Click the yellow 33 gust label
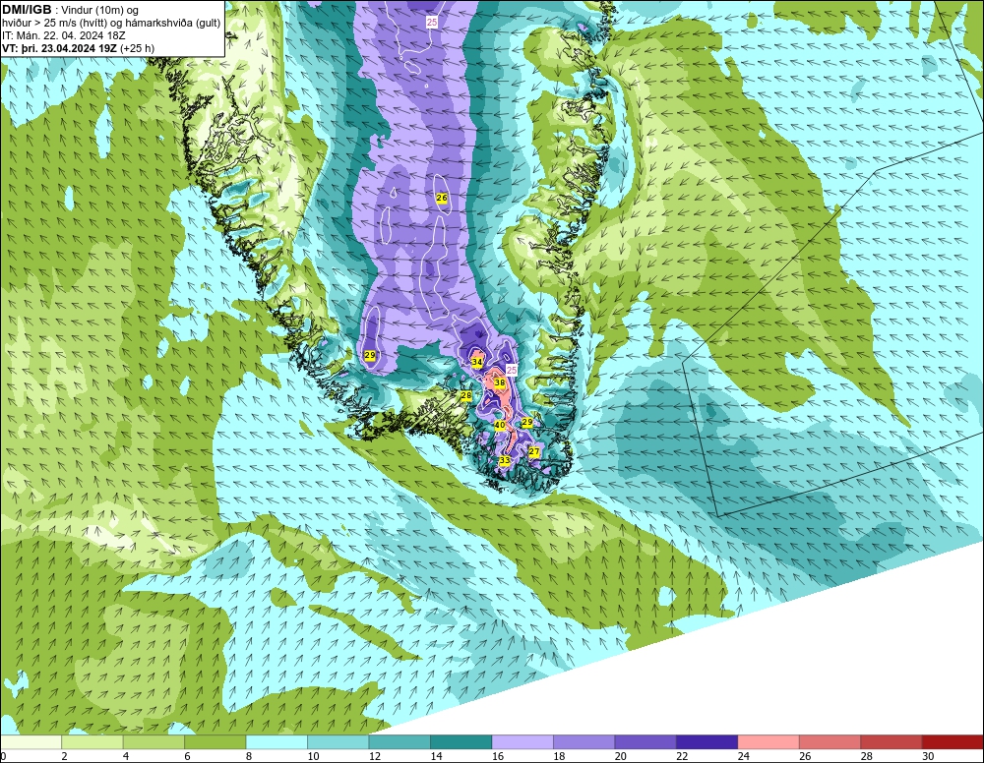This screenshot has height=763, width=984. click(x=505, y=460)
